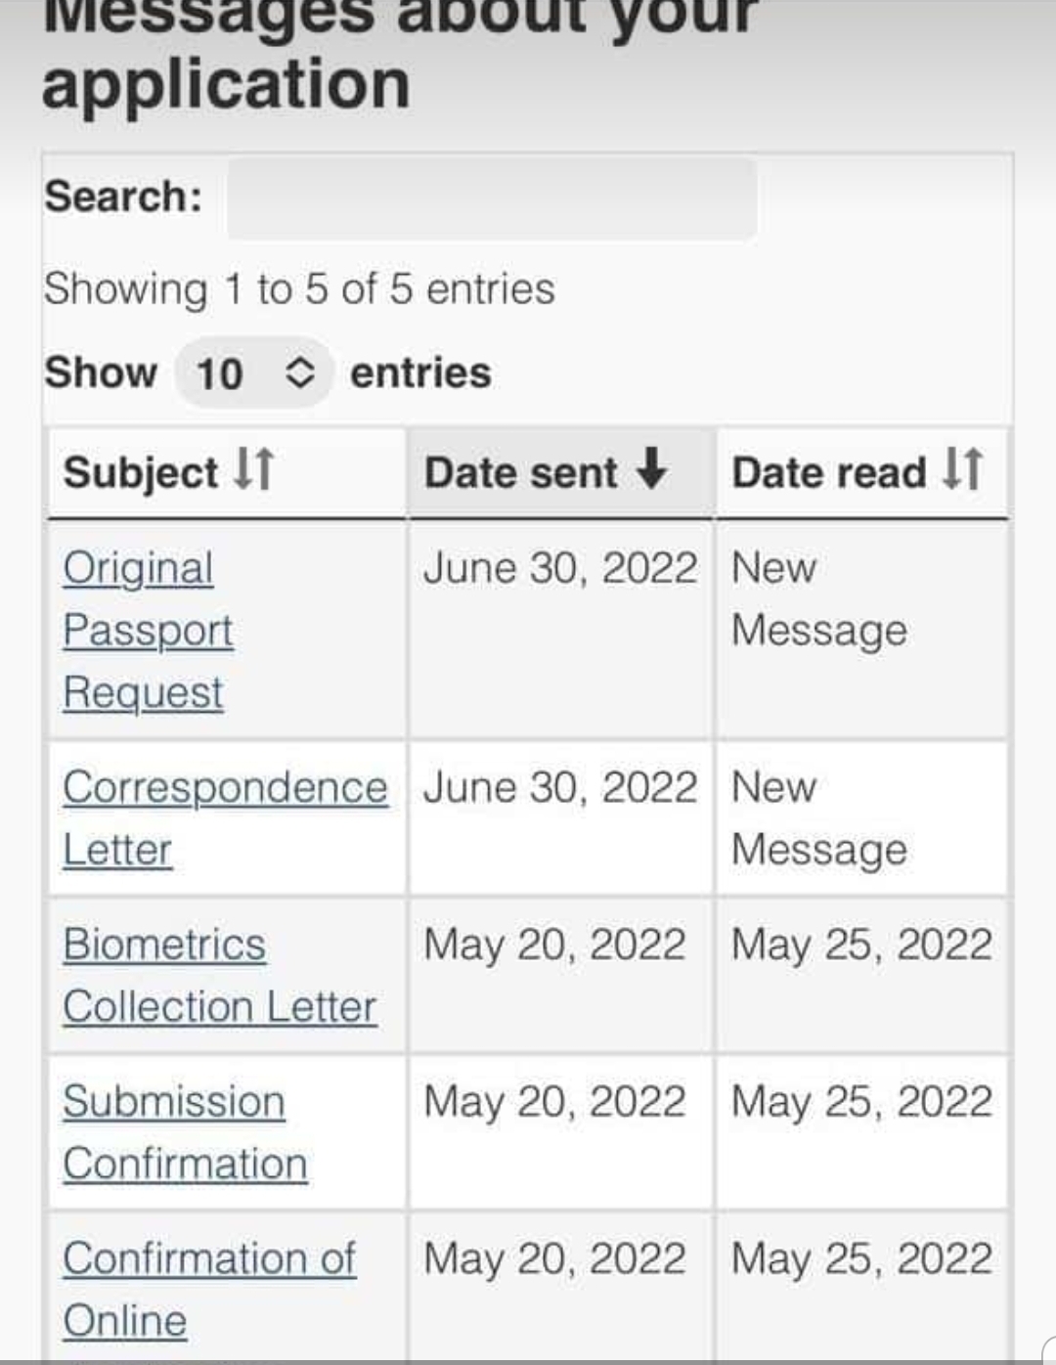This screenshot has height=1365, width=1056.
Task: Select May 20, 2022 sent date for Submission Confirmation
Action: 554,1102
